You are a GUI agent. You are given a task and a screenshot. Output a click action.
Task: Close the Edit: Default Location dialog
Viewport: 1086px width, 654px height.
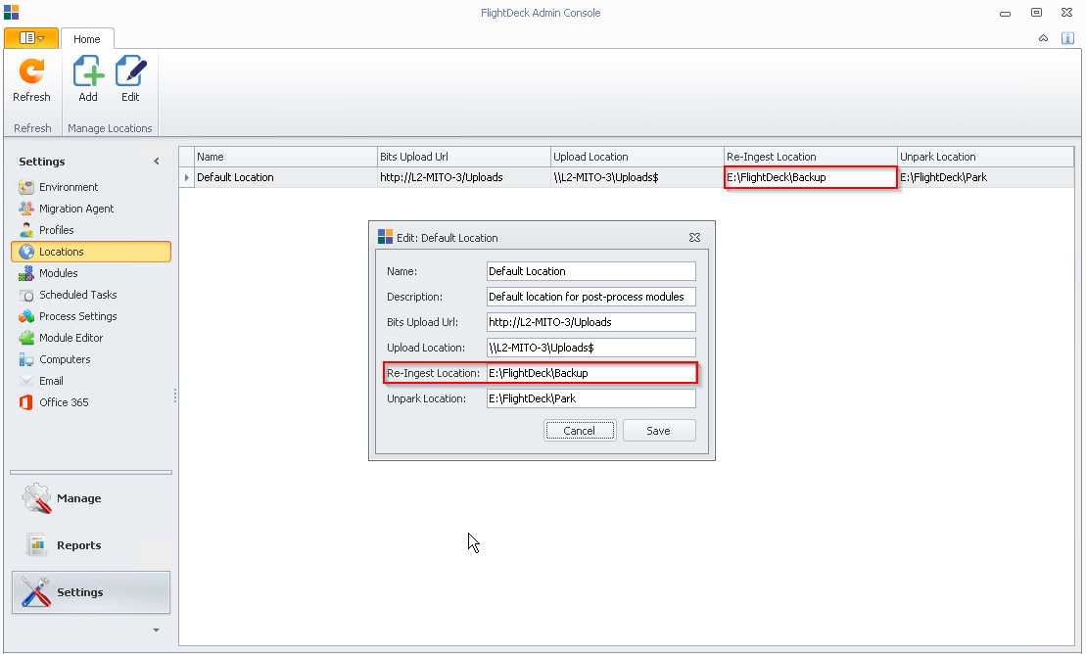[x=694, y=237]
